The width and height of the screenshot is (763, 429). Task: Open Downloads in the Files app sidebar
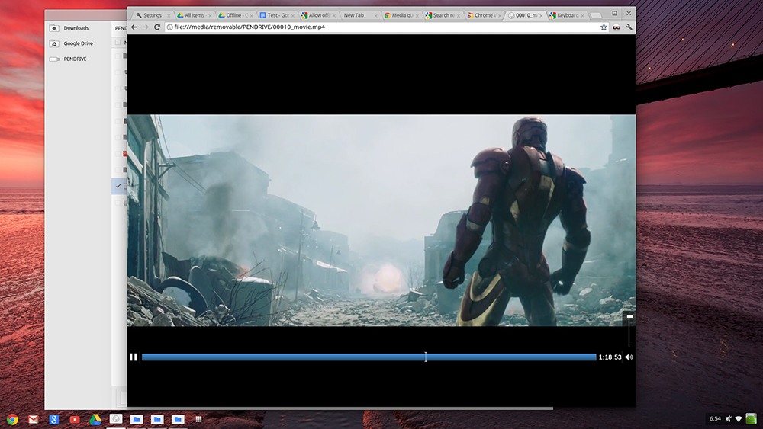pos(77,28)
